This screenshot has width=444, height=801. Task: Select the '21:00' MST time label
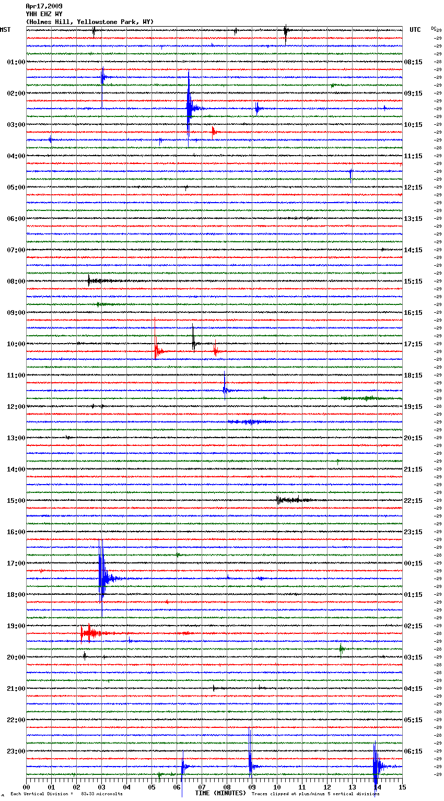16,689
